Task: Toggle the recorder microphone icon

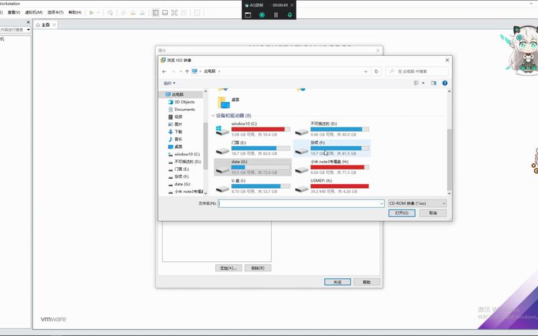Action: click(x=290, y=14)
